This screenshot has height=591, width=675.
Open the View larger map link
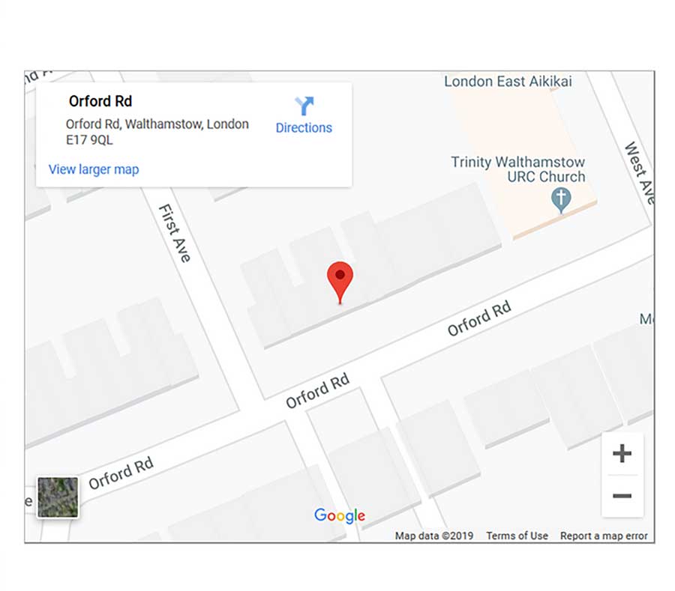coord(94,169)
